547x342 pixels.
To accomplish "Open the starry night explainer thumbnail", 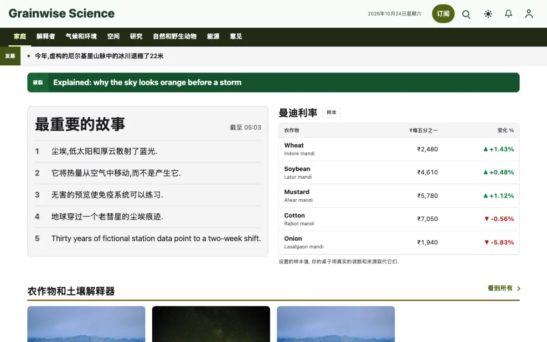I will pos(211,324).
